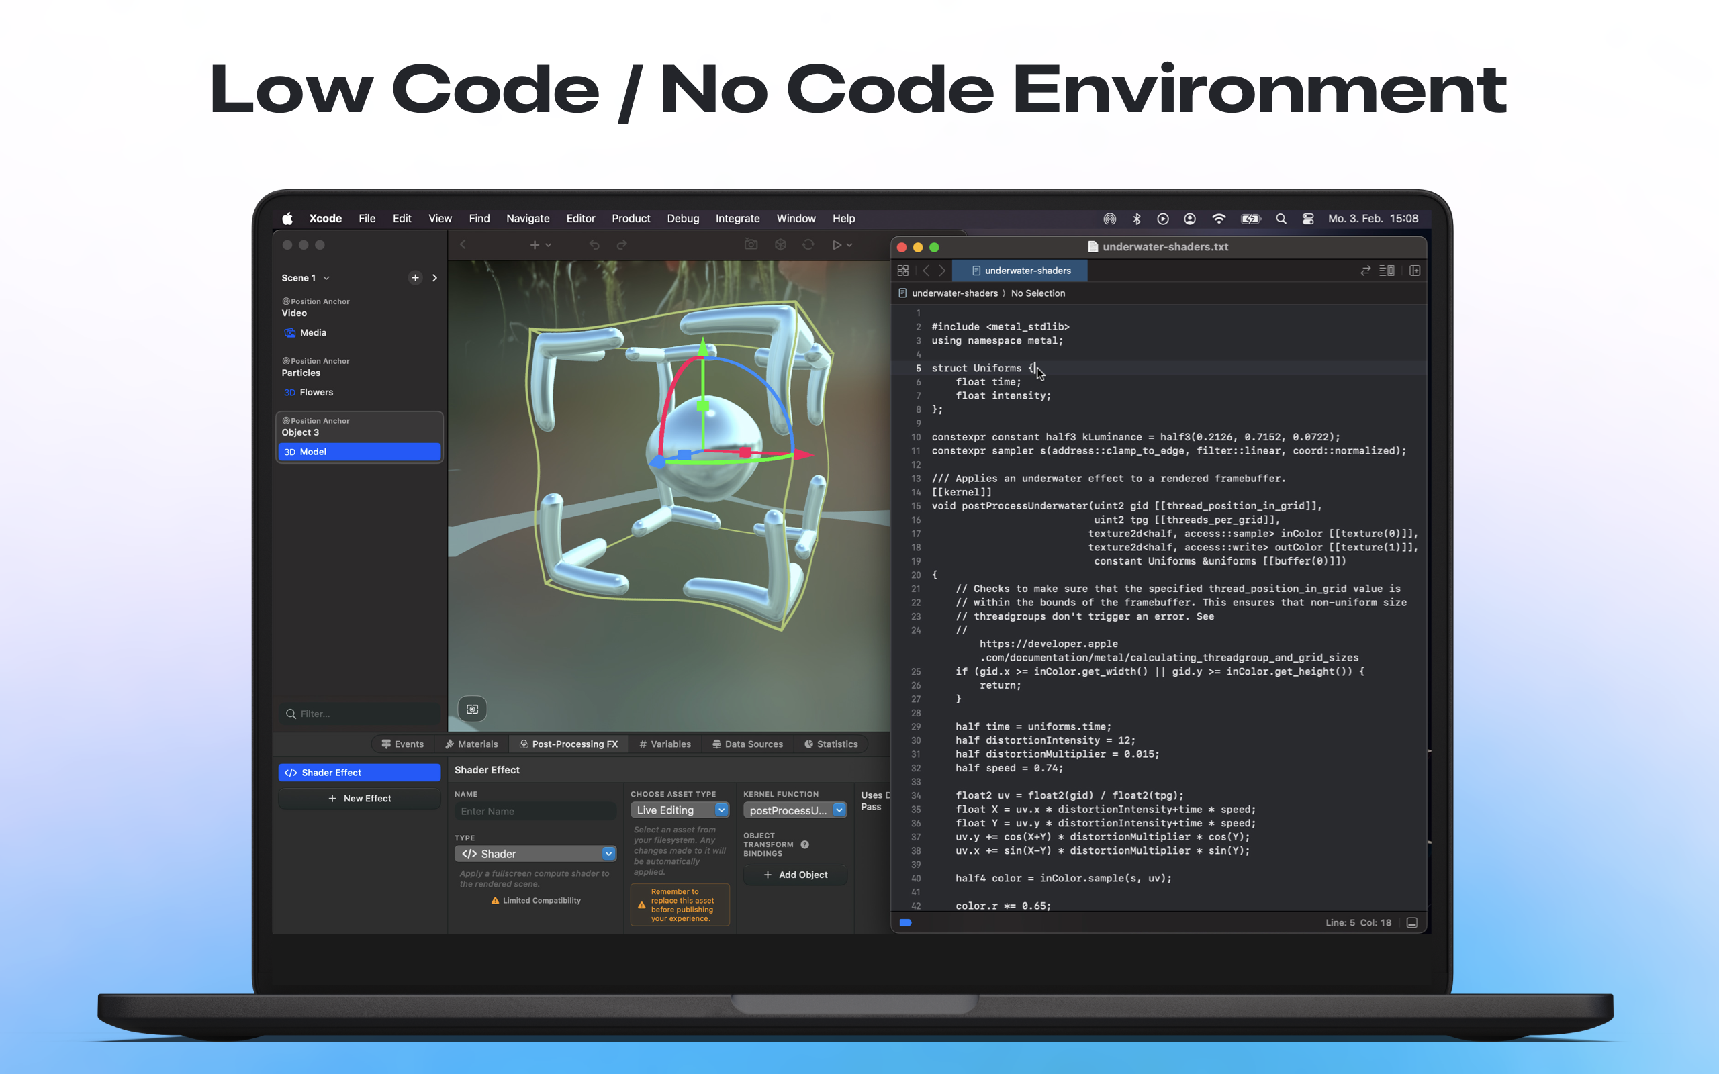Click the add editor split icon
1719x1074 pixels.
click(x=1415, y=271)
